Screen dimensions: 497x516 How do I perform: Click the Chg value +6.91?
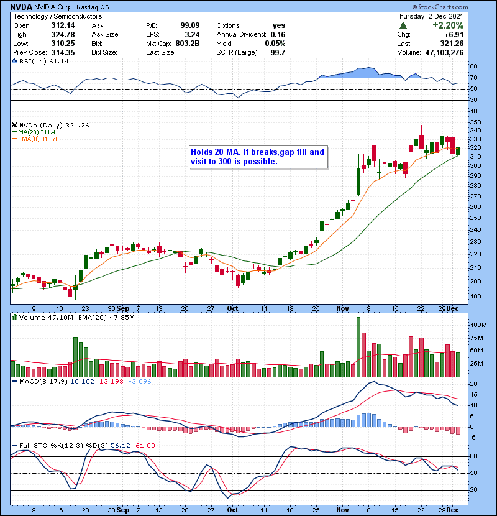(x=454, y=35)
